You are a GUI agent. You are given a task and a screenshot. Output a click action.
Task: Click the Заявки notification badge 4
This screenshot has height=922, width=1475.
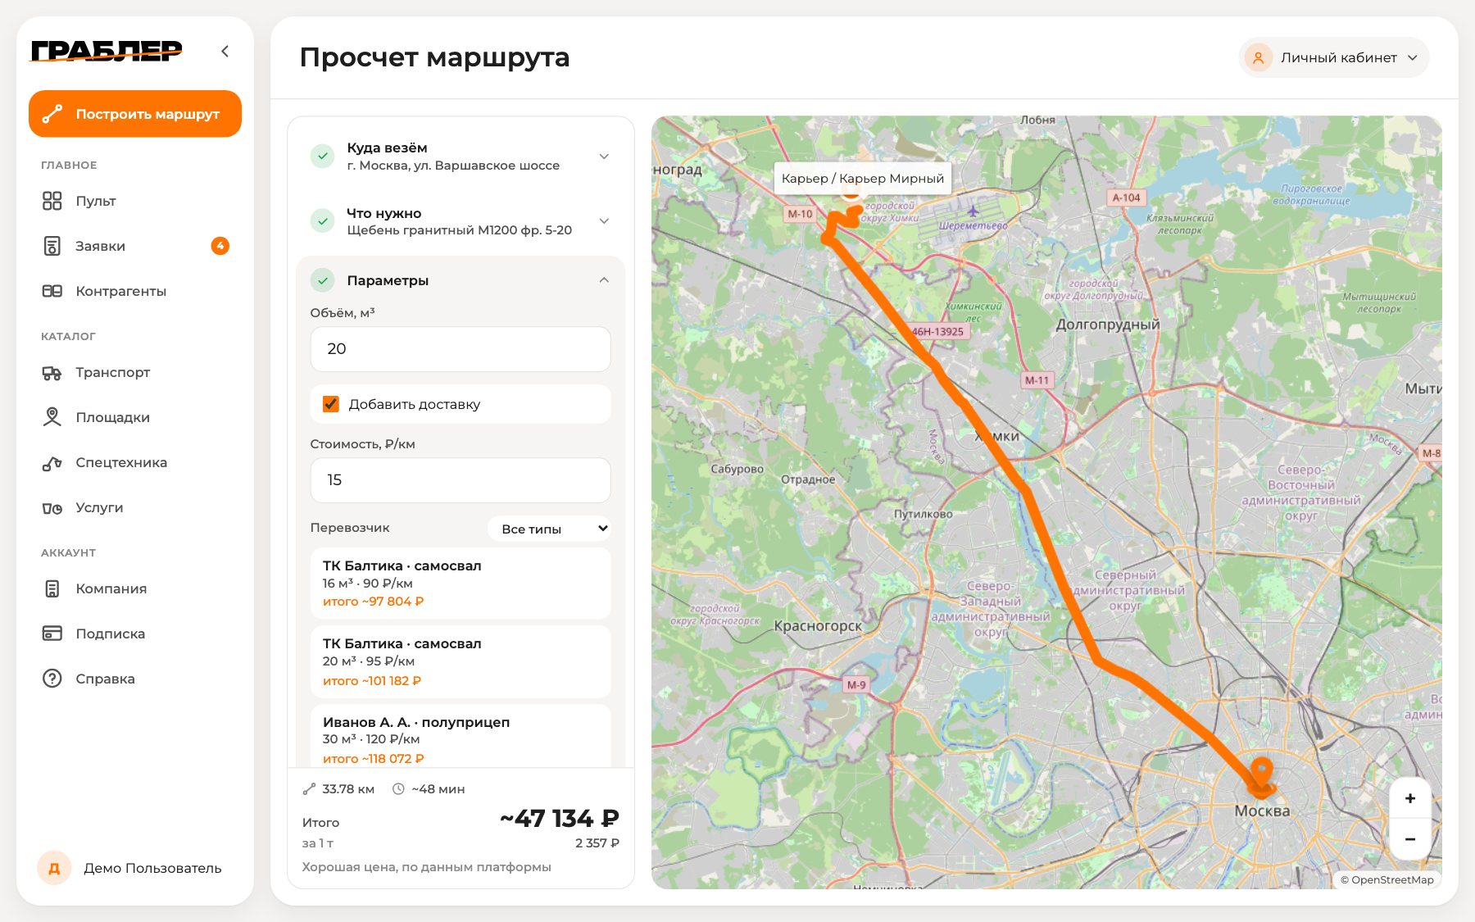pos(220,246)
